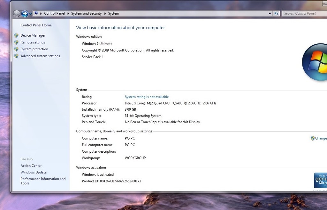Expand arrow after Control Panel breadcrumb

point(68,13)
